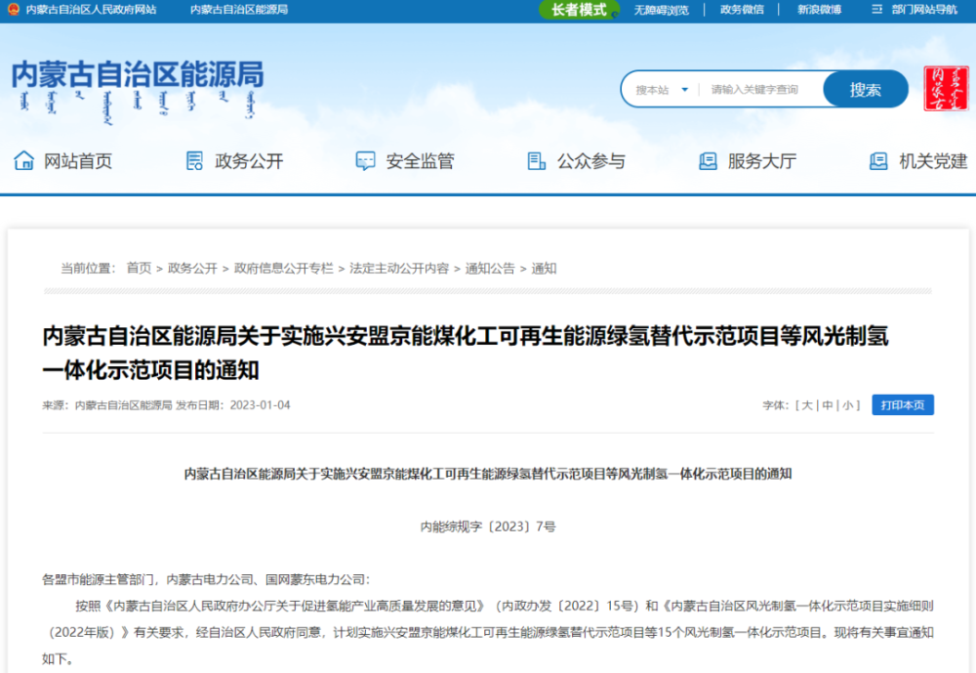
Task: Click source text 来源：内蒙古自治区能源局
Action: click(x=107, y=405)
